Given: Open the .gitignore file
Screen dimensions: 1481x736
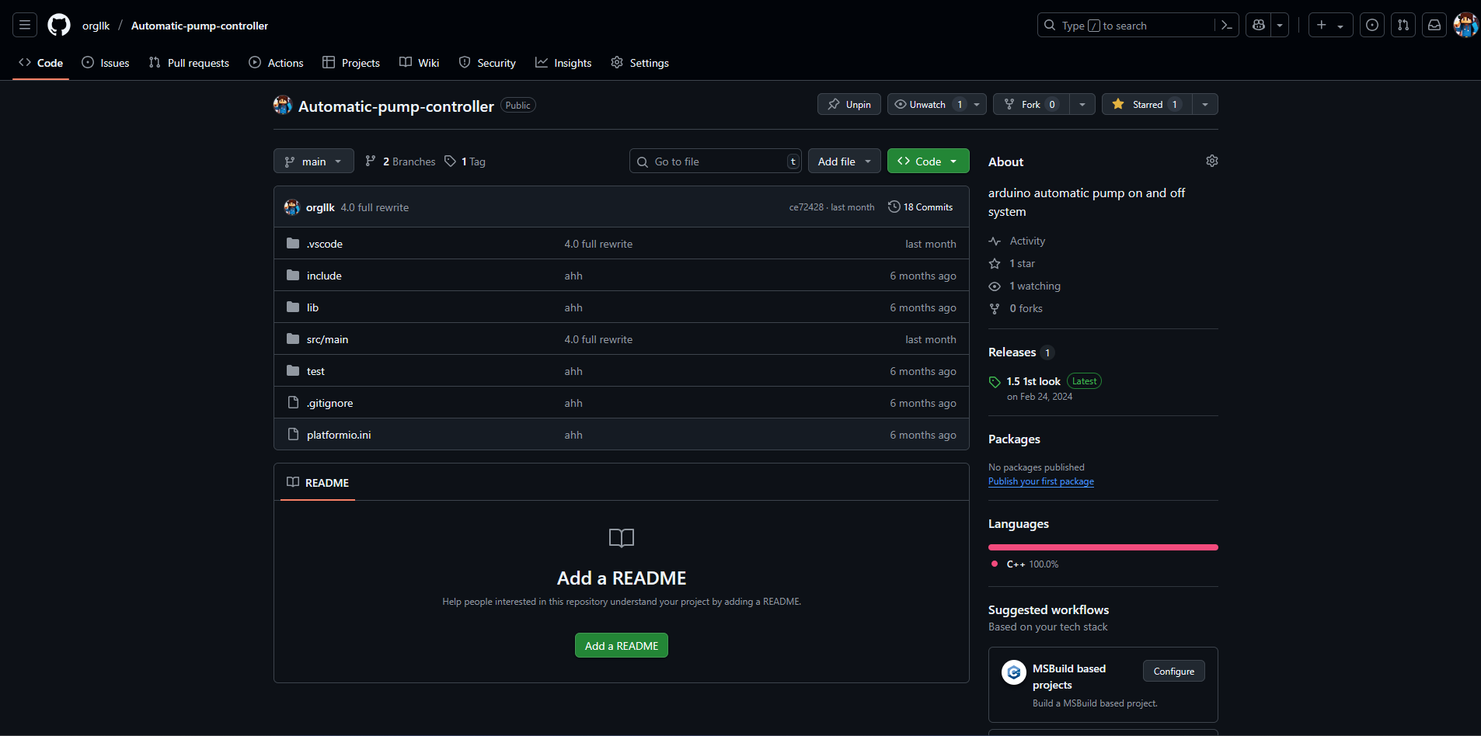Looking at the screenshot, I should [329, 403].
